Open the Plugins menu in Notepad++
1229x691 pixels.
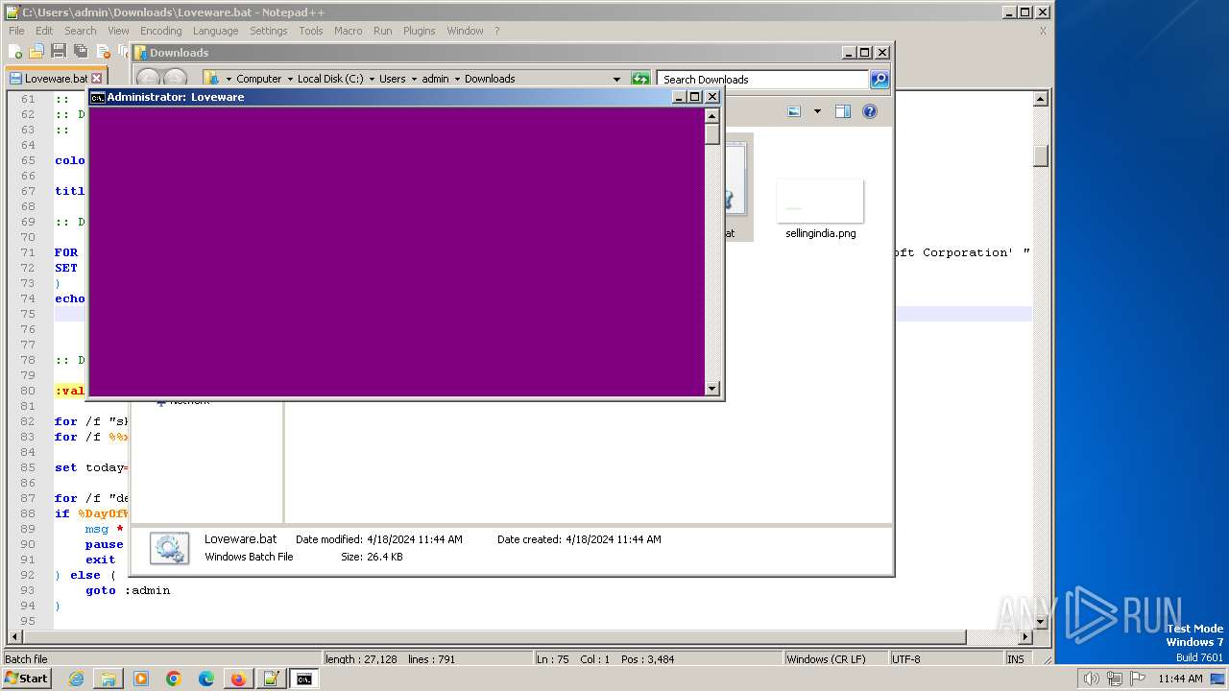pyautogui.click(x=419, y=31)
